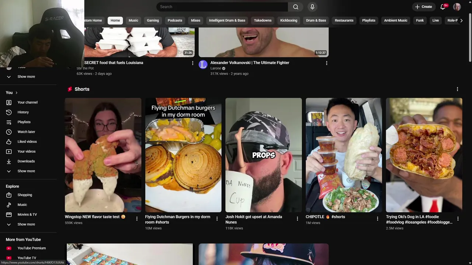Viewport: 472px width, 265px height.
Task: Select the Live chip
Action: click(x=435, y=20)
